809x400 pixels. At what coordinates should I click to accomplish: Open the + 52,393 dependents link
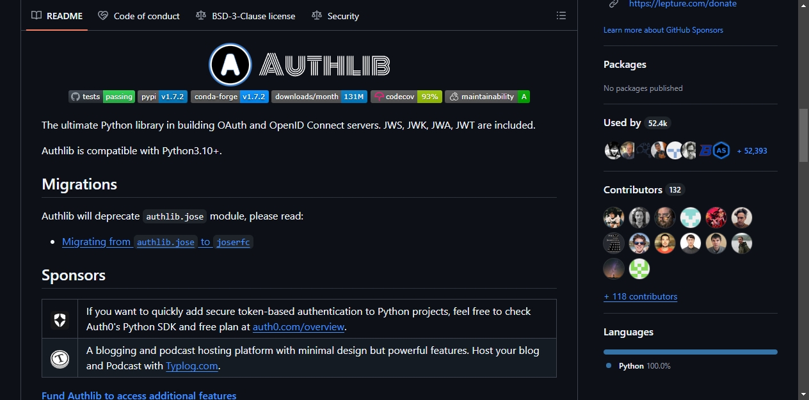pyautogui.click(x=752, y=151)
